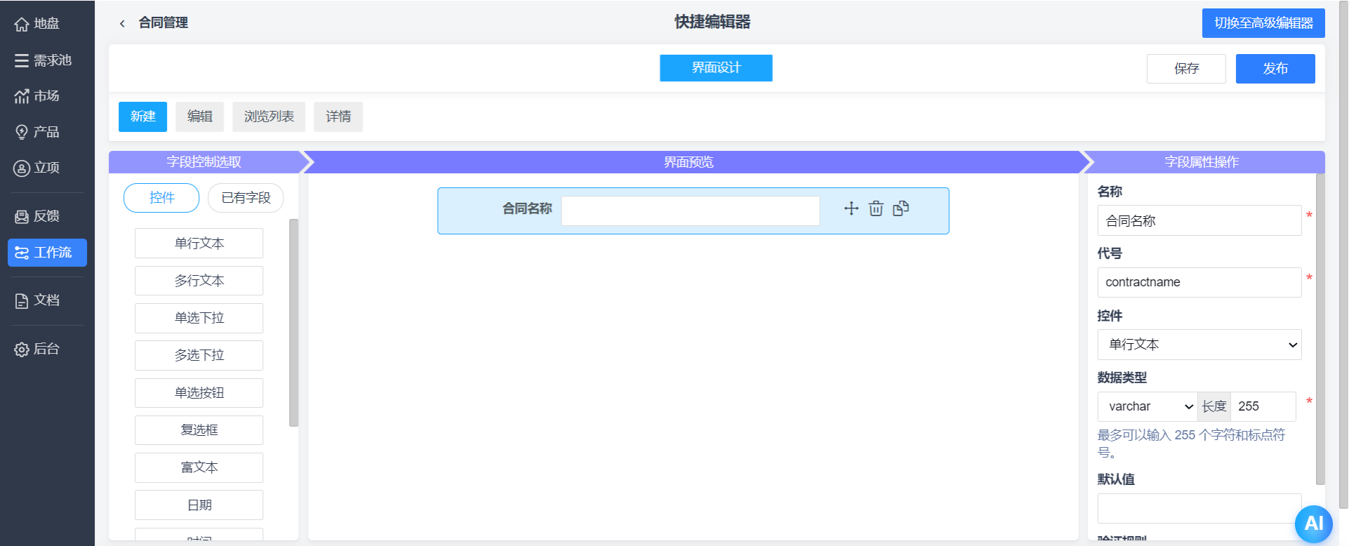The width and height of the screenshot is (1349, 546).
Task: Click the control list scrollbar
Action: click(293, 323)
